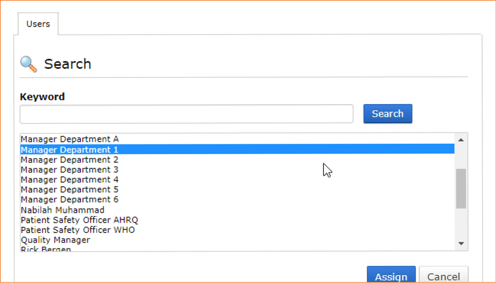Screen dimensions: 496x283
Task: Choose Patient Safety Officer AHRQ
Action: click(x=237, y=220)
